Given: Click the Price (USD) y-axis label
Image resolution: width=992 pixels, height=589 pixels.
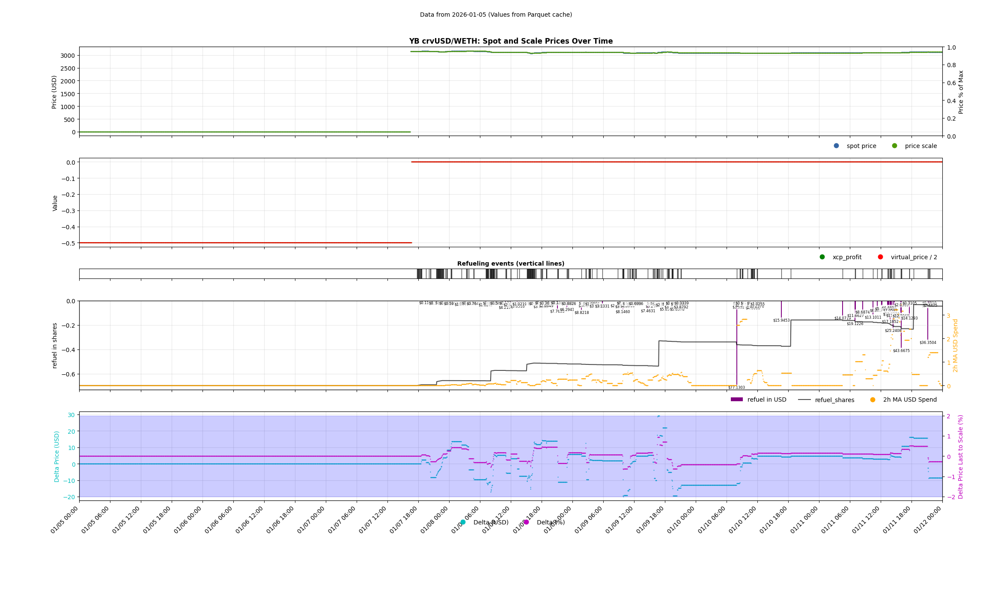Looking at the screenshot, I should pos(54,92).
